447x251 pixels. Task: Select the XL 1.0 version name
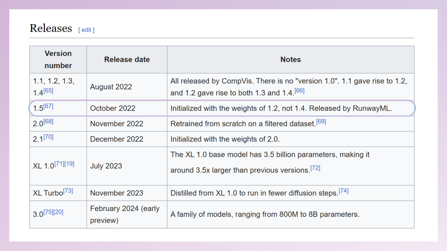[x=43, y=166]
